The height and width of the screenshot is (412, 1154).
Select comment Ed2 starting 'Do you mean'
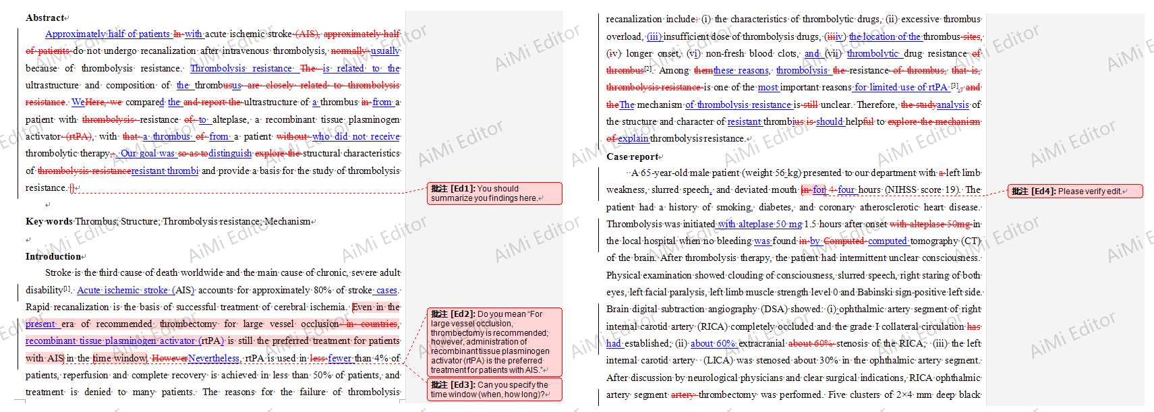[x=494, y=342]
